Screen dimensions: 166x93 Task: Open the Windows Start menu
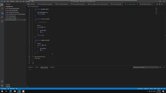tap(2, 91)
